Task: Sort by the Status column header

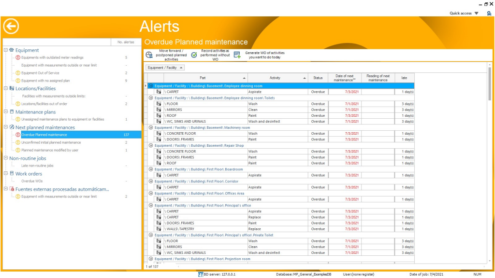Action: pos(318,78)
